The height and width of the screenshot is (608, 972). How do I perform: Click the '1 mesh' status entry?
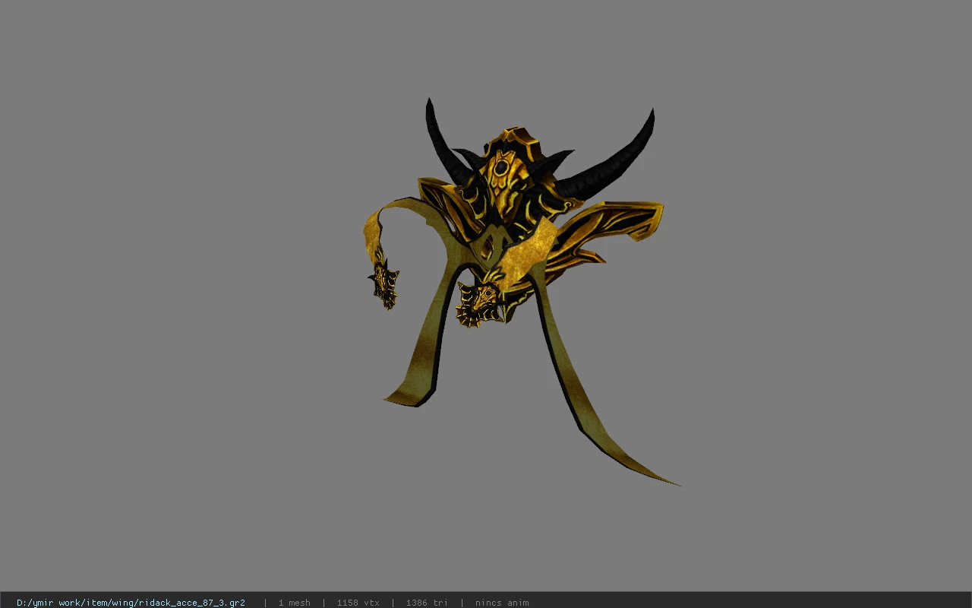[x=294, y=603]
